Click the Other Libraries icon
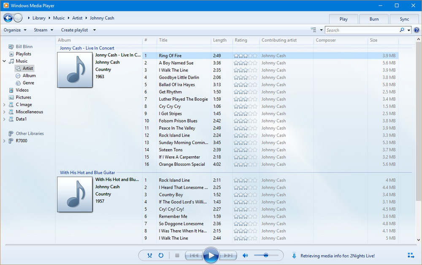Image resolution: width=422 pixels, height=265 pixels. 11,134
